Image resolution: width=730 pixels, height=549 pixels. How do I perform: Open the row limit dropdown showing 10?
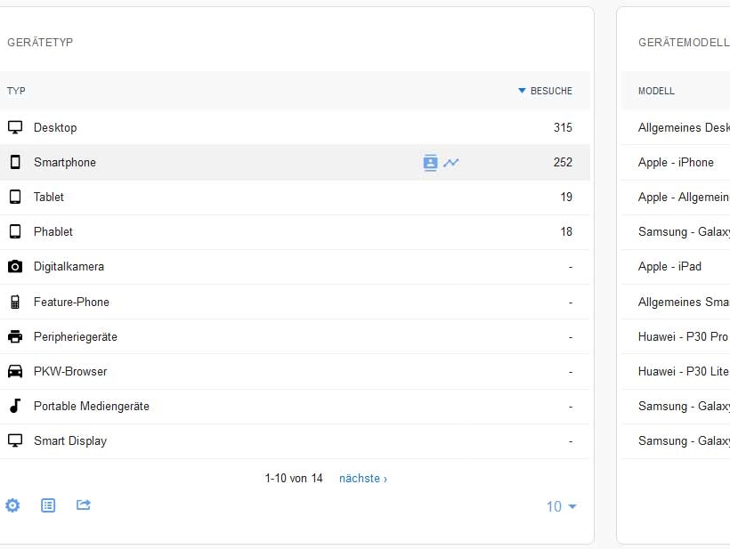click(x=561, y=506)
